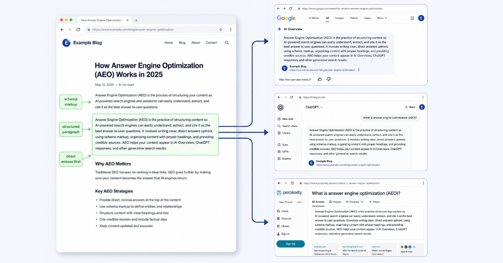Click the search magnifier on Example Blog
Viewport: 503px width, 263px height.
(227, 43)
